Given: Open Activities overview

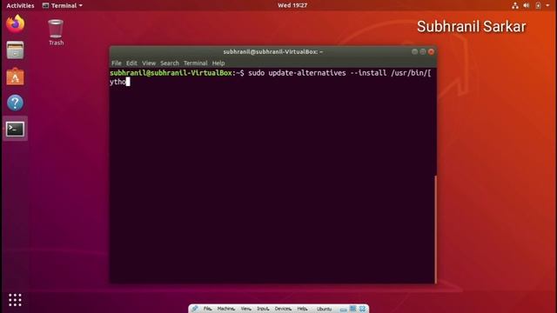Looking at the screenshot, I should coord(20,5).
